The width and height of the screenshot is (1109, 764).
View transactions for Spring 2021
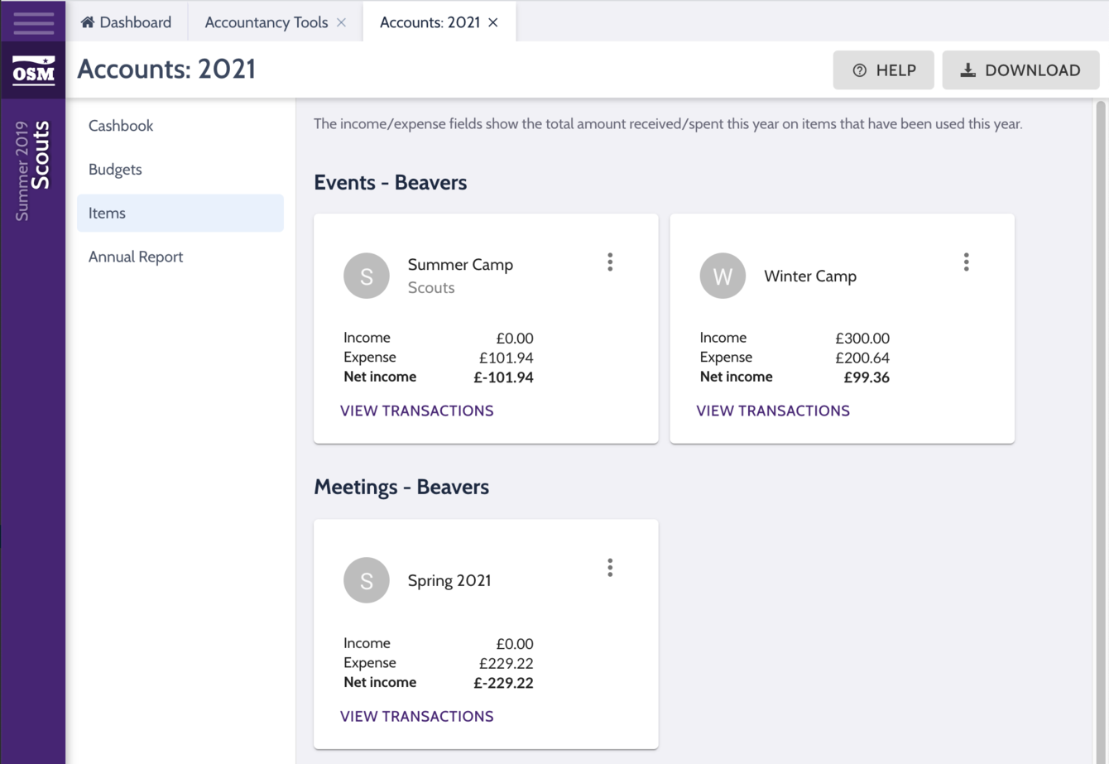coord(417,716)
